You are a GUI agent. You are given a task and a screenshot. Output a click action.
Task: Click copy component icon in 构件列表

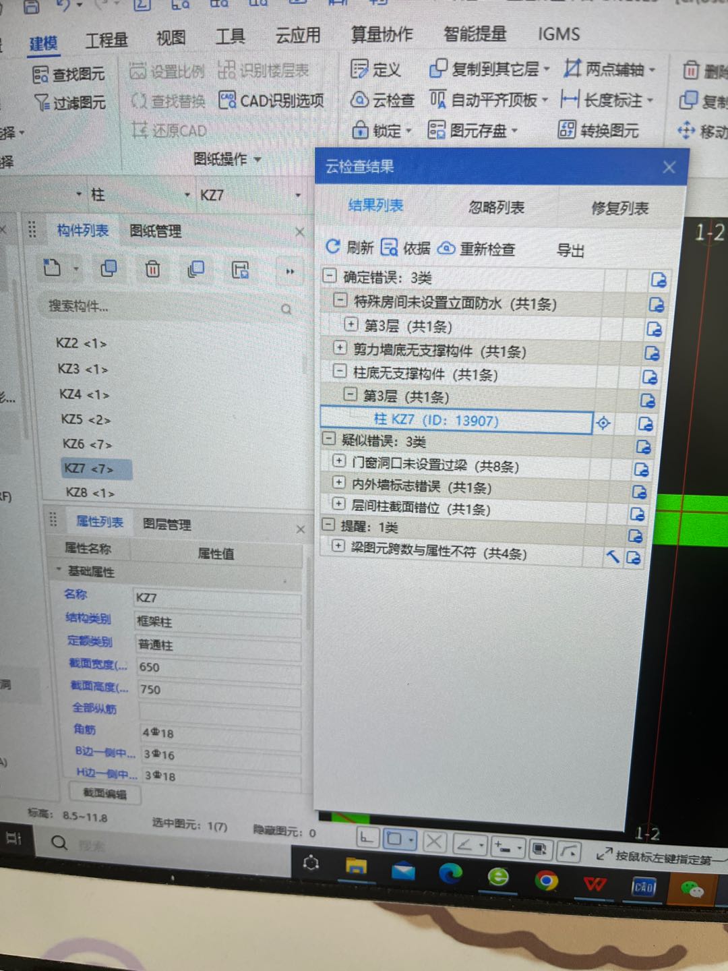109,268
